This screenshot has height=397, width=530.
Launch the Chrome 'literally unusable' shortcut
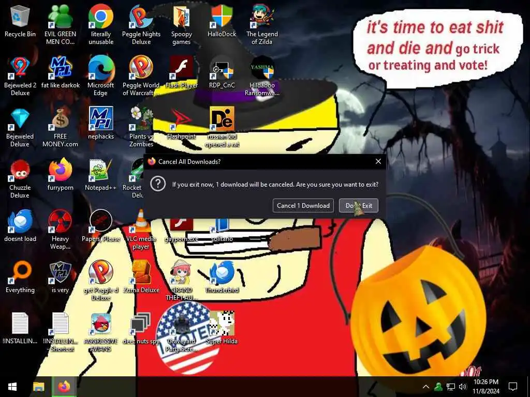tap(101, 25)
